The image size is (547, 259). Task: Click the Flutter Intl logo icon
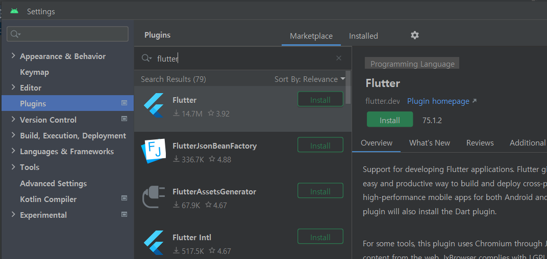pyautogui.click(x=154, y=243)
